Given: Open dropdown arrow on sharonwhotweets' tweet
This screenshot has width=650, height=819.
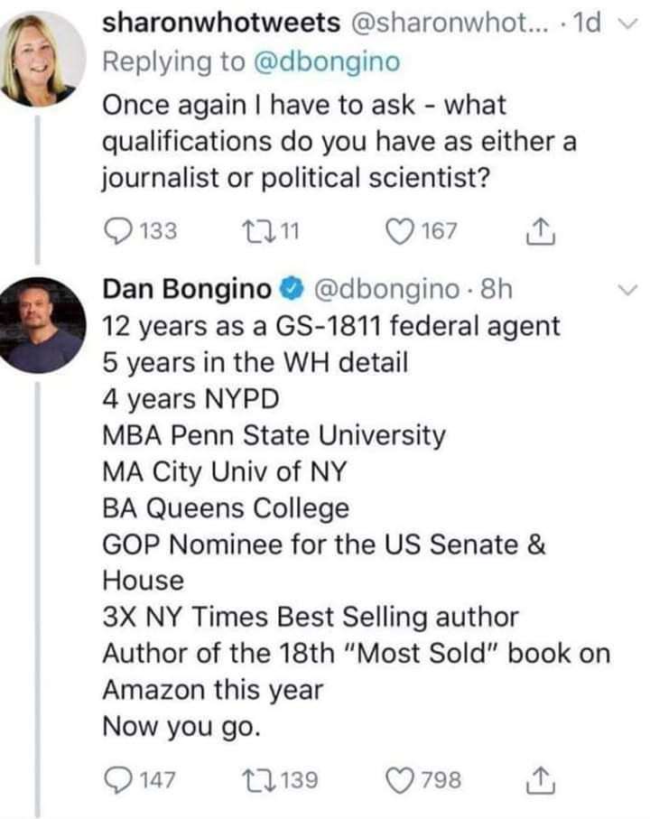Looking at the screenshot, I should click(x=630, y=25).
